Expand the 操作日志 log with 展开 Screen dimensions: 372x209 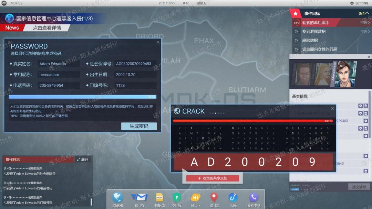[x=83, y=159]
